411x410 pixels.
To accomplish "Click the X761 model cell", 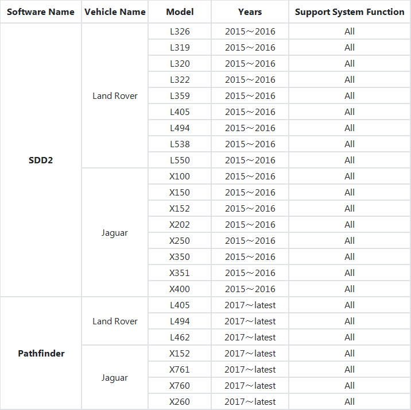I will [x=180, y=369].
